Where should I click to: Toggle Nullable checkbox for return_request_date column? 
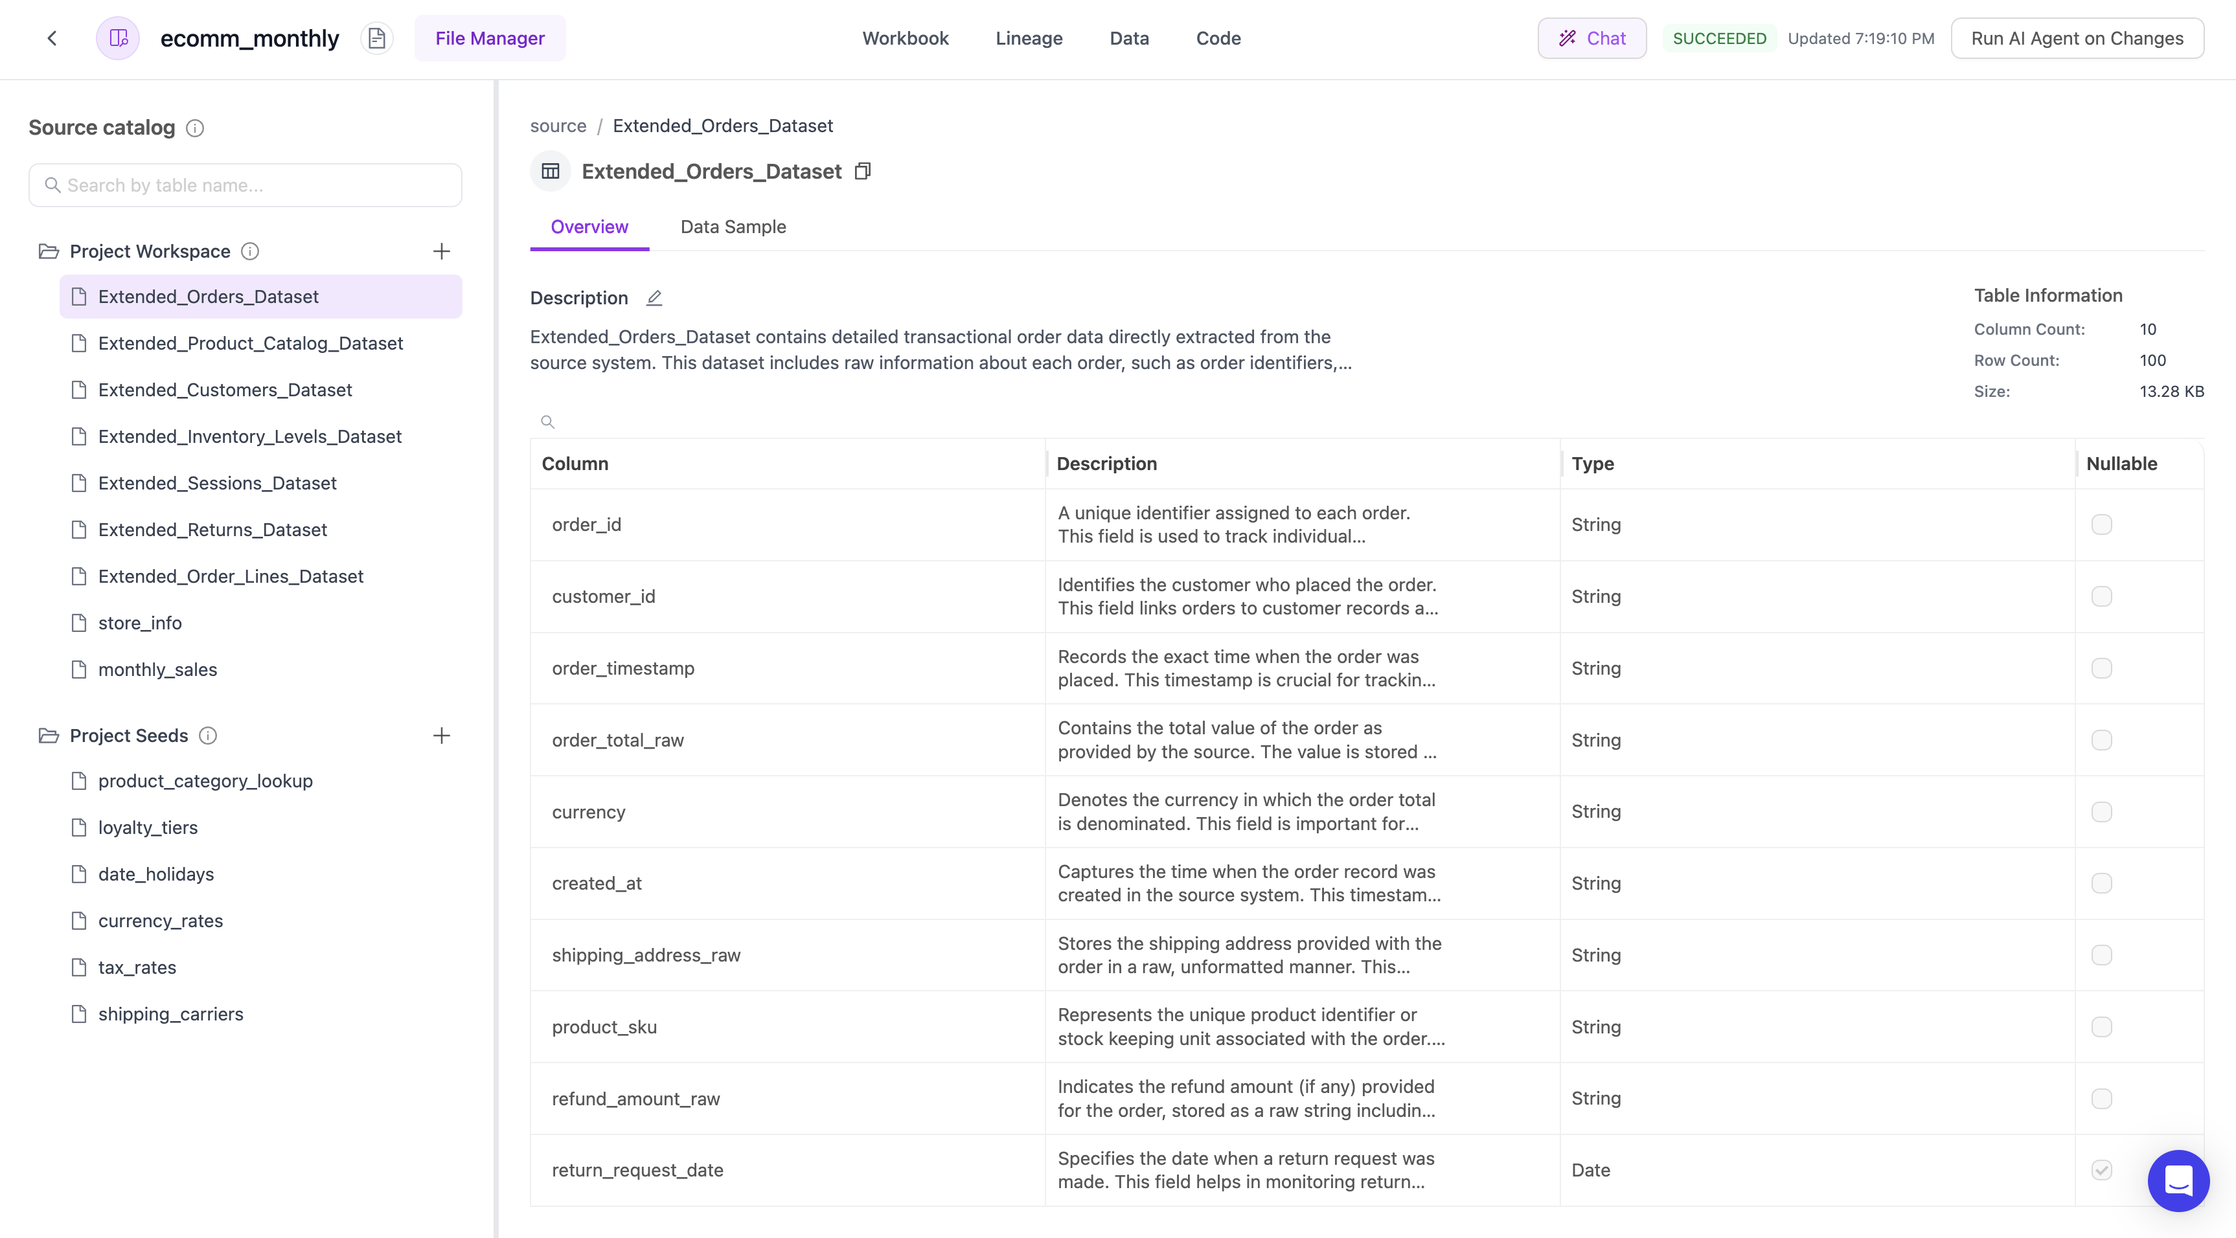[x=2101, y=1169]
